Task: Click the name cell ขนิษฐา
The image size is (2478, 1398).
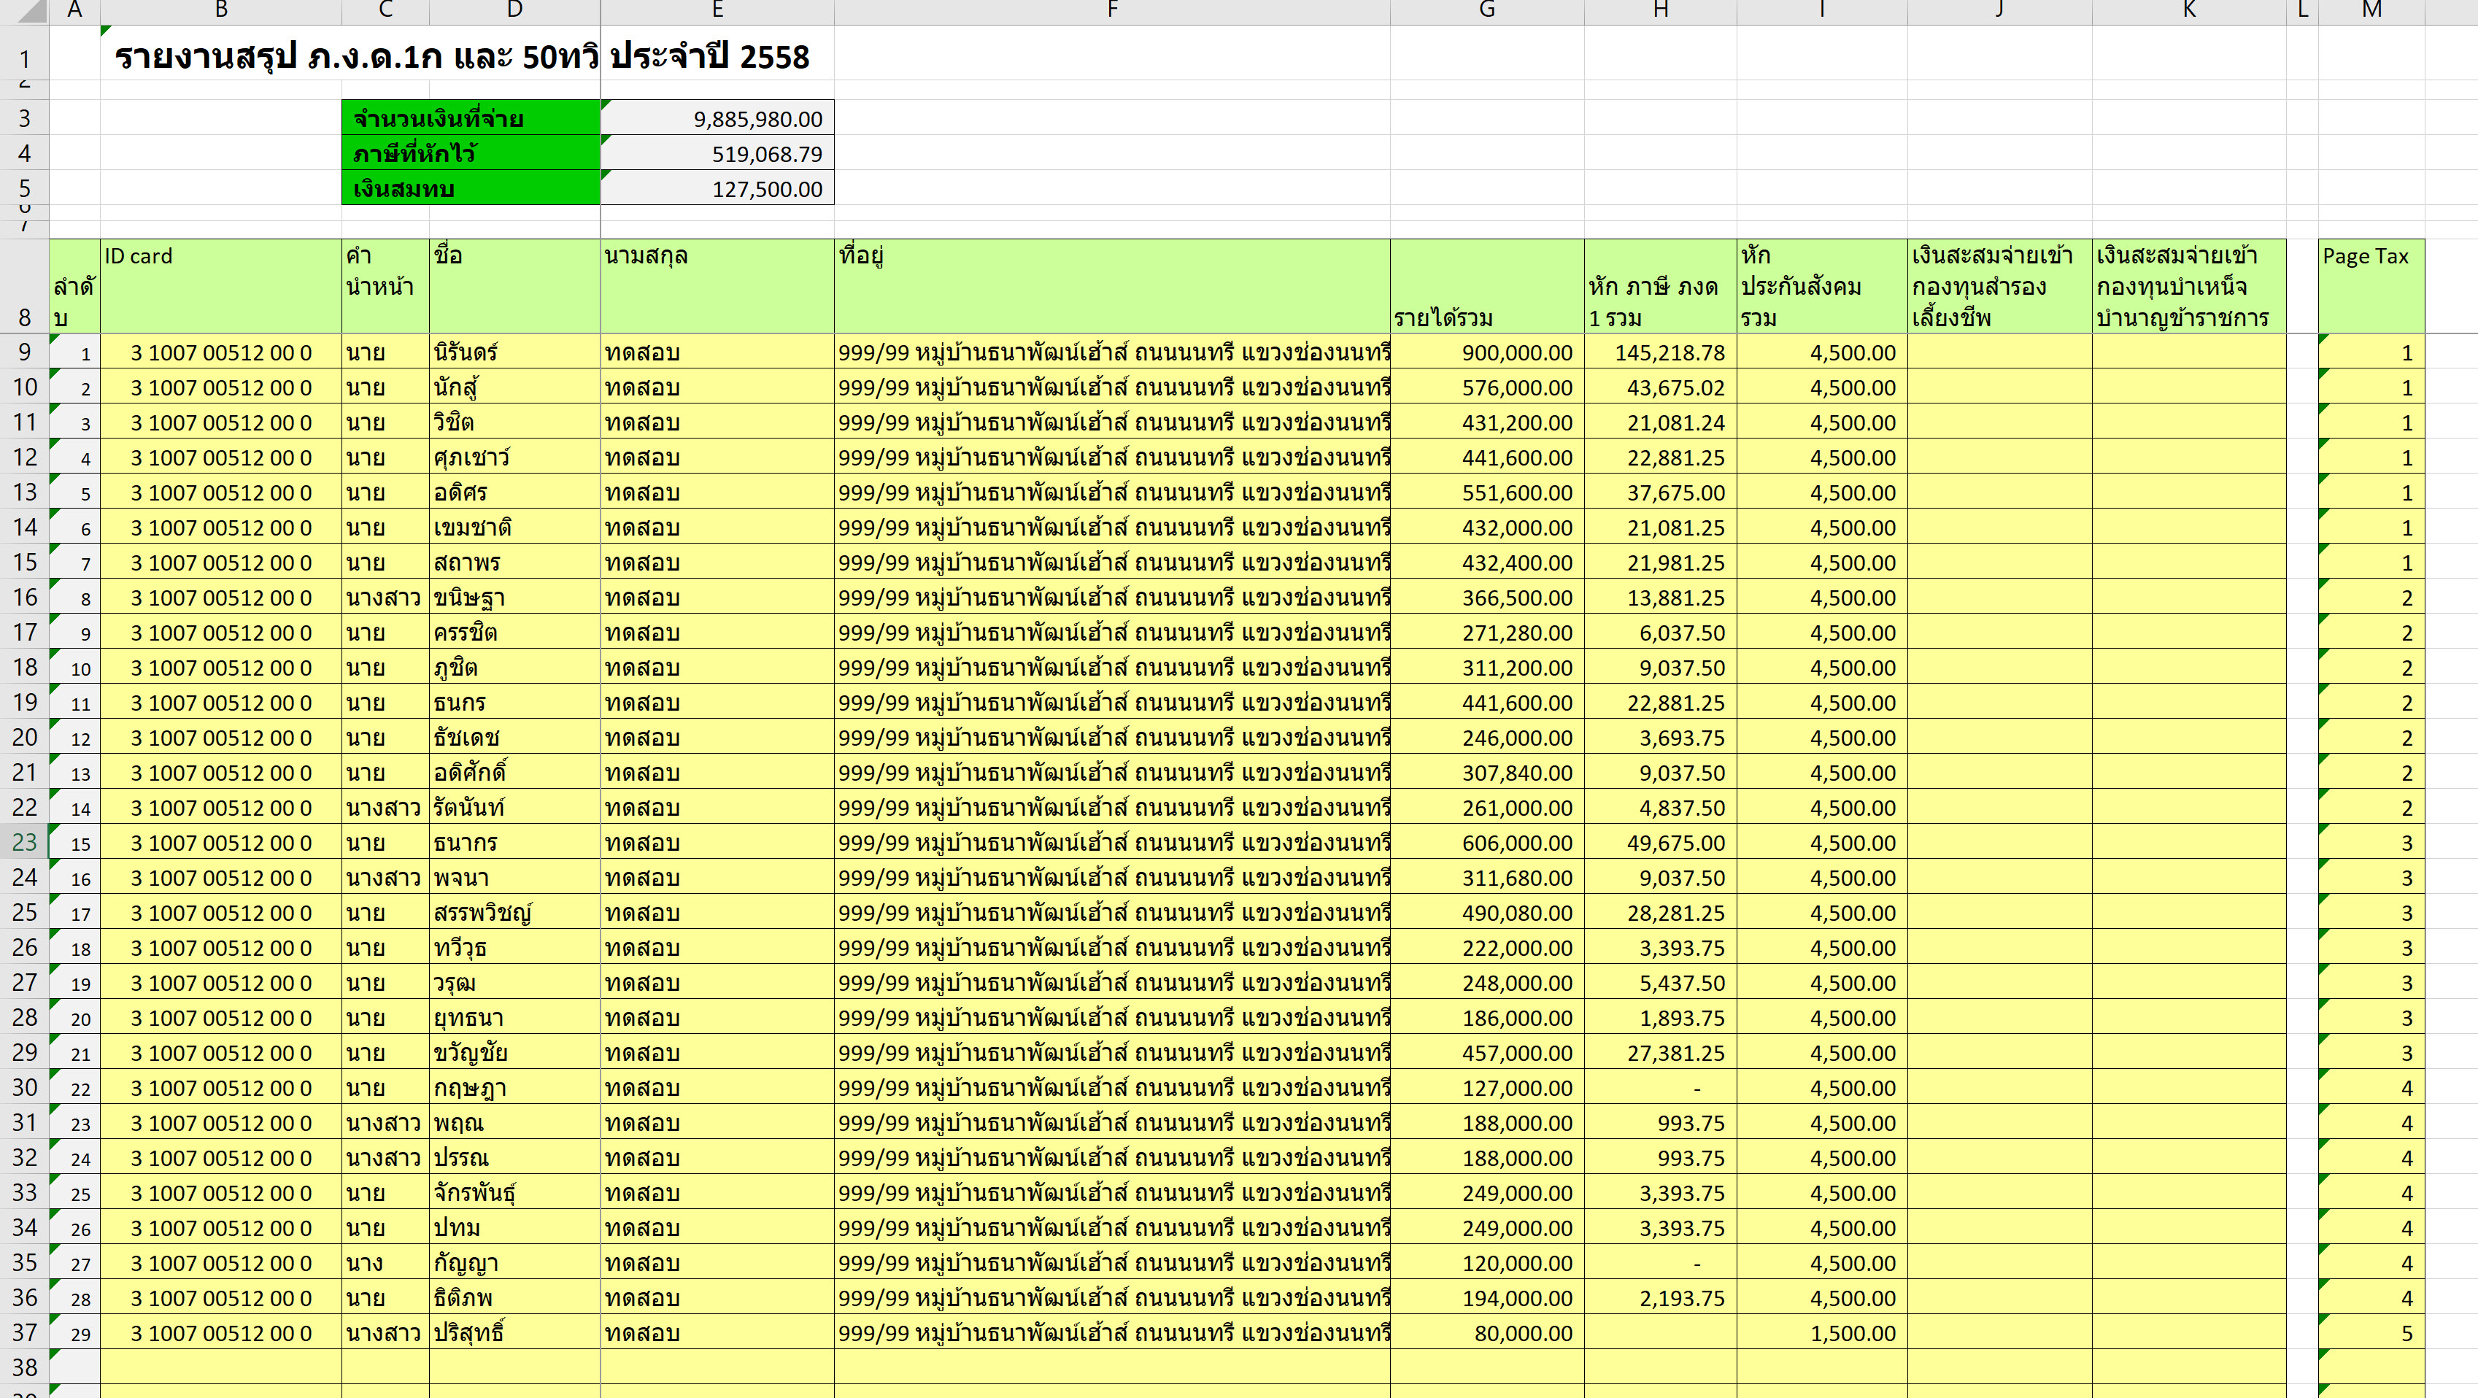Action: pyautogui.click(x=514, y=598)
